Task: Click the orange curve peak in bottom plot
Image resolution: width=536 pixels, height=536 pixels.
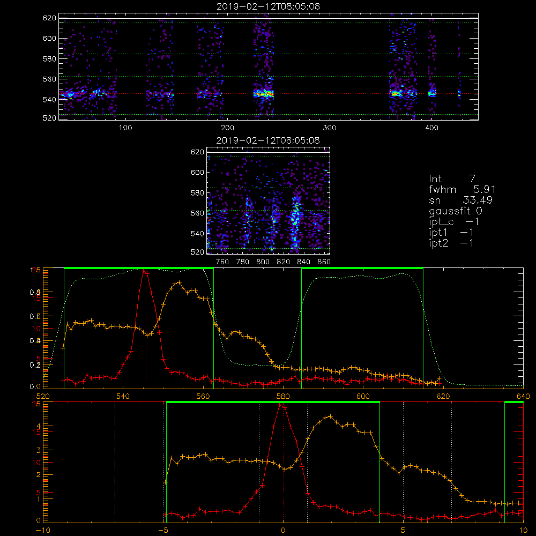Action: 330,416
